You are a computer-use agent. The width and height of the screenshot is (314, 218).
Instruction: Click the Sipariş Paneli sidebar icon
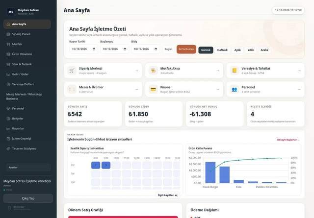point(8,34)
